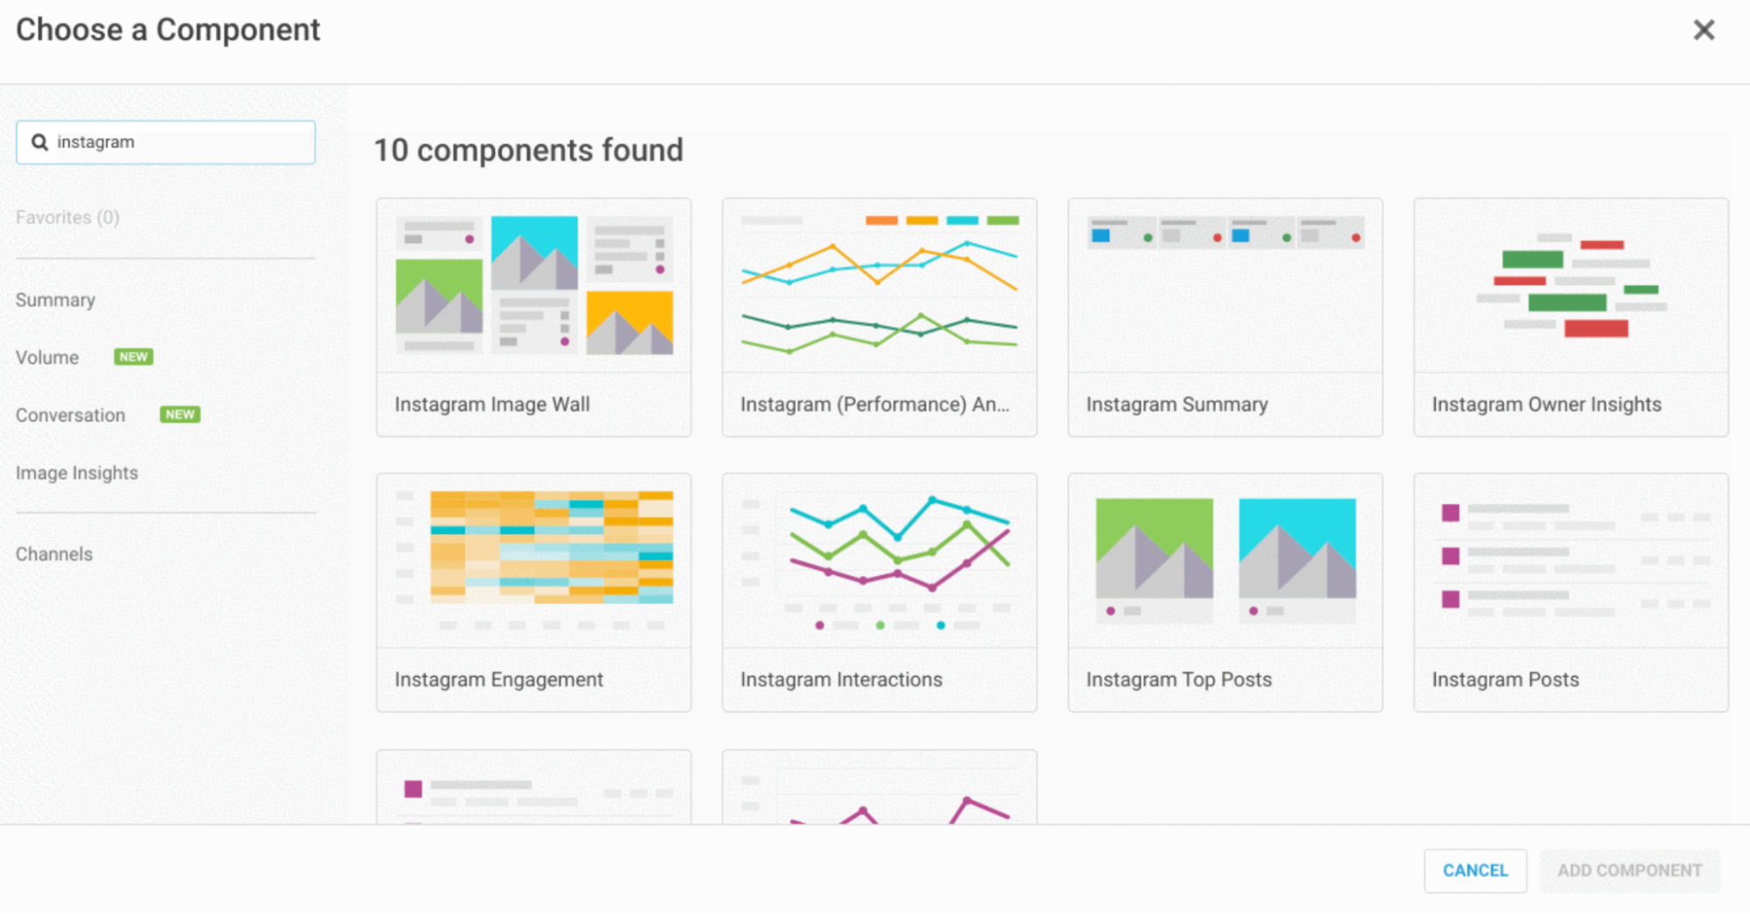Open the Volume category
Viewport: 1750px width, 914px height.
point(47,357)
